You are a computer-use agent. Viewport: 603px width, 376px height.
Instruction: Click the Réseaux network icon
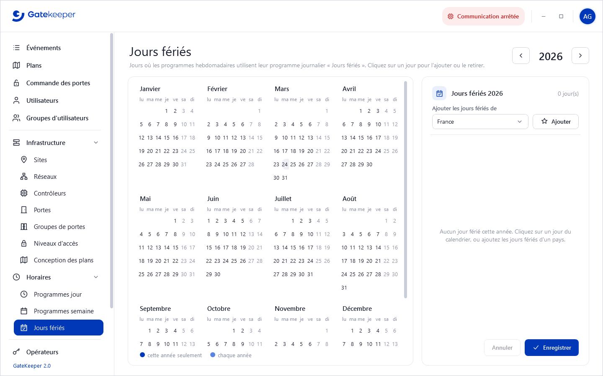click(x=24, y=176)
